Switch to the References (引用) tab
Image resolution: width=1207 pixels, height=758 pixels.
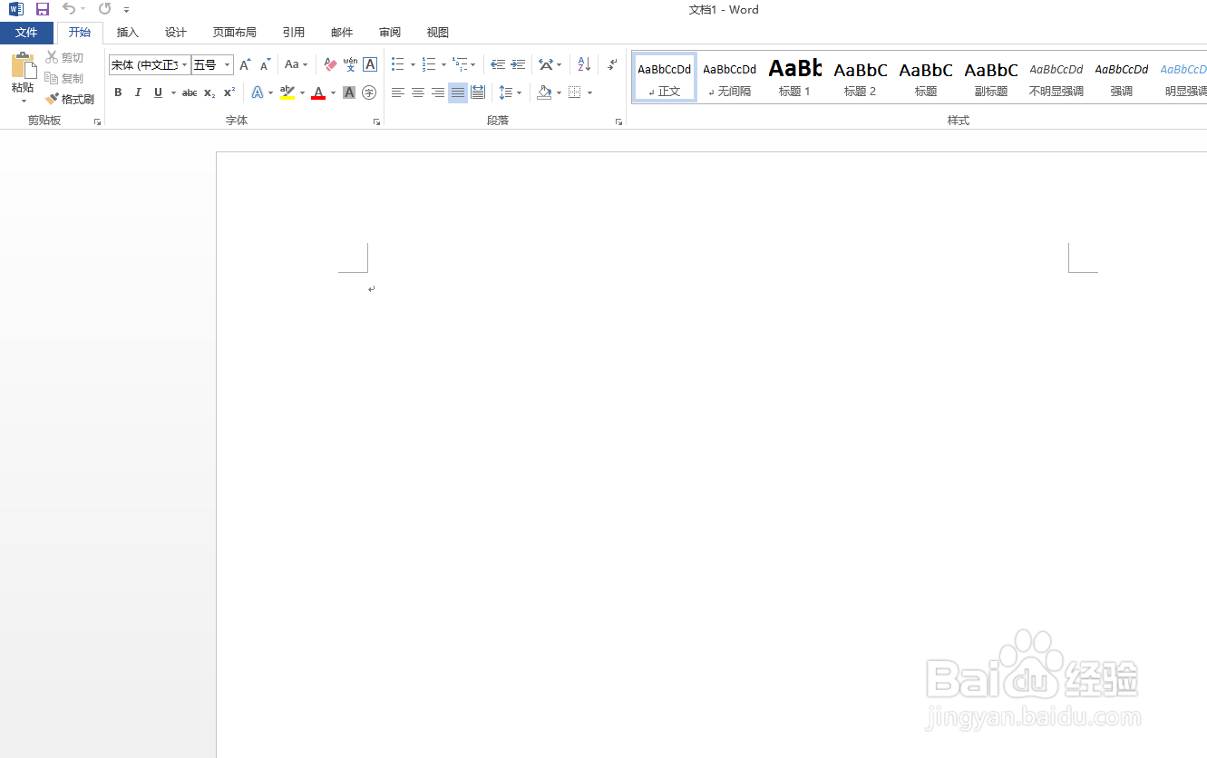(x=294, y=33)
